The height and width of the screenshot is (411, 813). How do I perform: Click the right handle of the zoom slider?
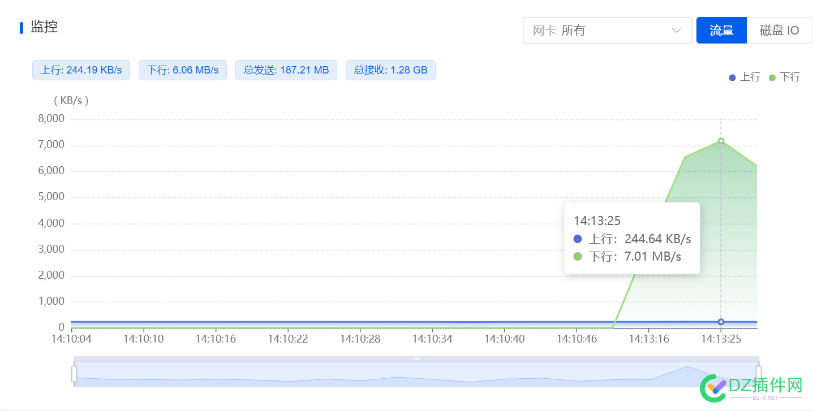pyautogui.click(x=759, y=374)
